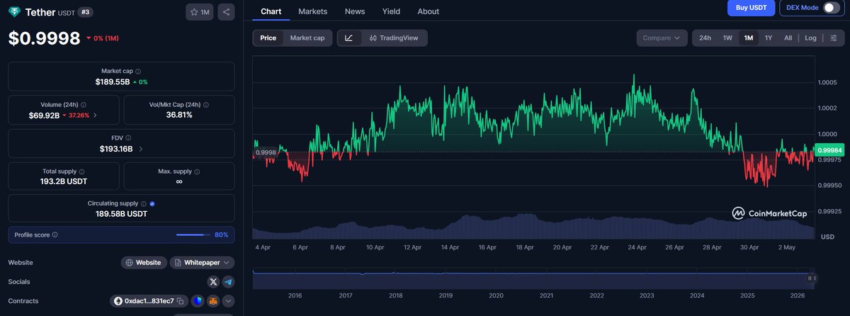Click the 24 Apr date on the chart axis

tap(637, 248)
